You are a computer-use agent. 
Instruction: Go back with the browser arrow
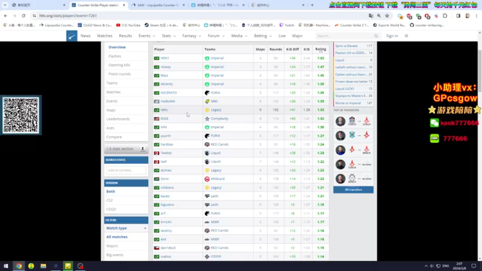coord(5,16)
